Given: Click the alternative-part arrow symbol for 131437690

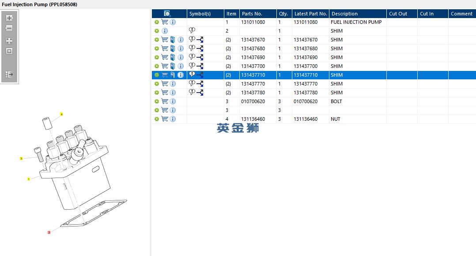Looking at the screenshot, I should pyautogui.click(x=200, y=57).
